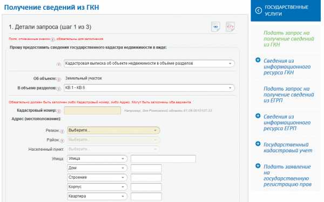Open the Регион Выберите dropdown
The width and height of the screenshot is (324, 202).
click(x=113, y=131)
